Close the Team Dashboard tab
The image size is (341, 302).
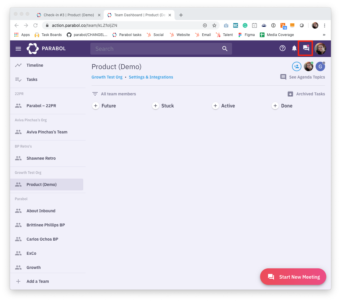(170, 15)
